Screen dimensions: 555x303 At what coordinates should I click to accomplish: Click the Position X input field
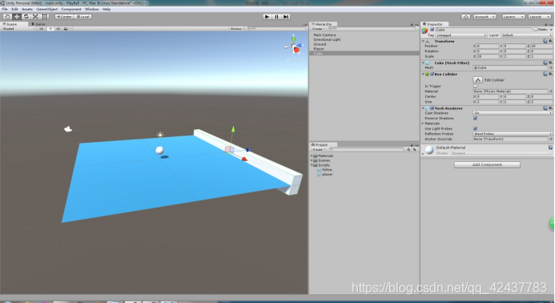coord(488,46)
